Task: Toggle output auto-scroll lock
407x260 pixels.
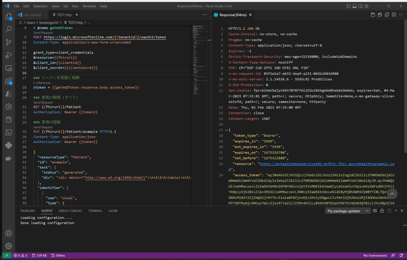Action: 382,211
